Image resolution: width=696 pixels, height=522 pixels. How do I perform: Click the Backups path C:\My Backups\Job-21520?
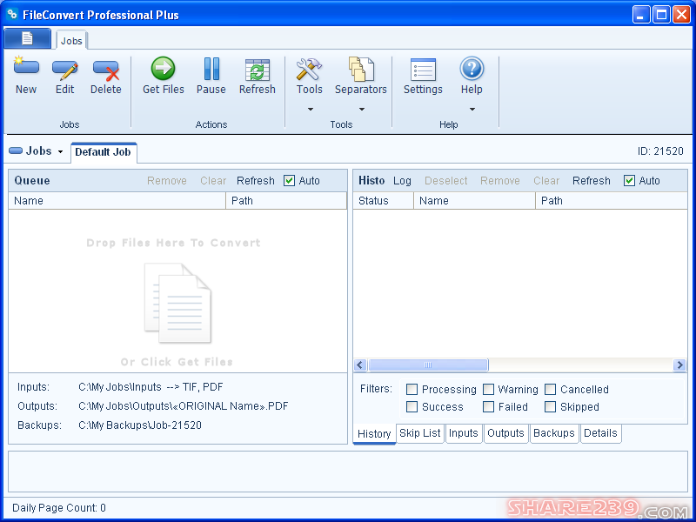click(140, 425)
